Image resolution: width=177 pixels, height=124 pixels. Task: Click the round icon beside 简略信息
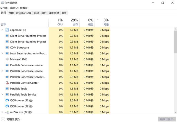[3, 119]
